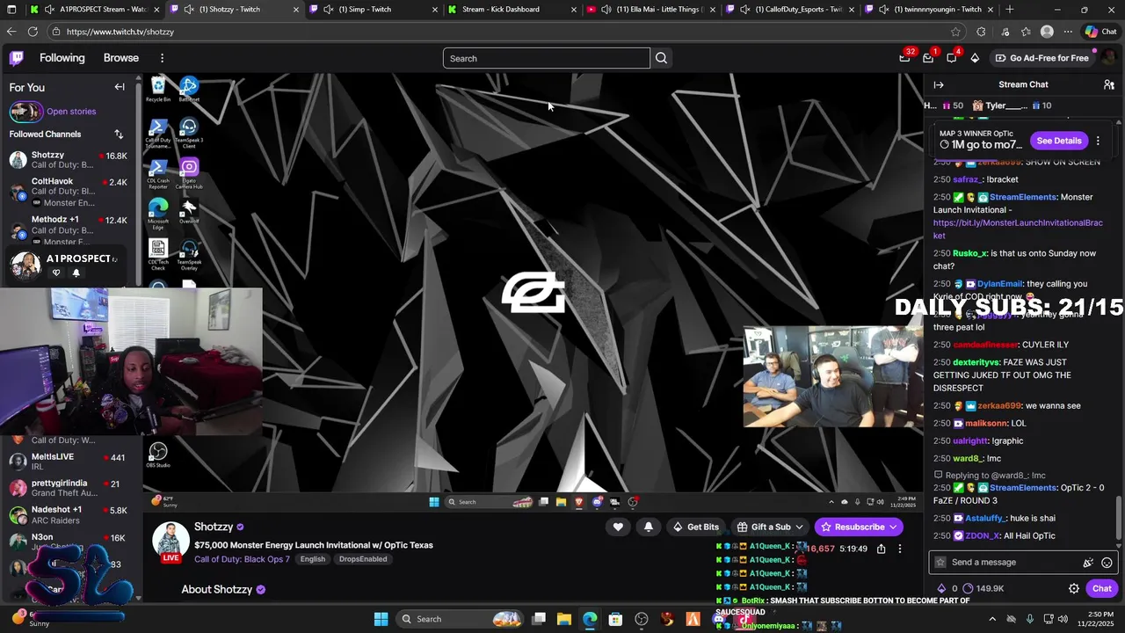
Task: Click the DropsEnabled stream tag
Action: (x=363, y=559)
